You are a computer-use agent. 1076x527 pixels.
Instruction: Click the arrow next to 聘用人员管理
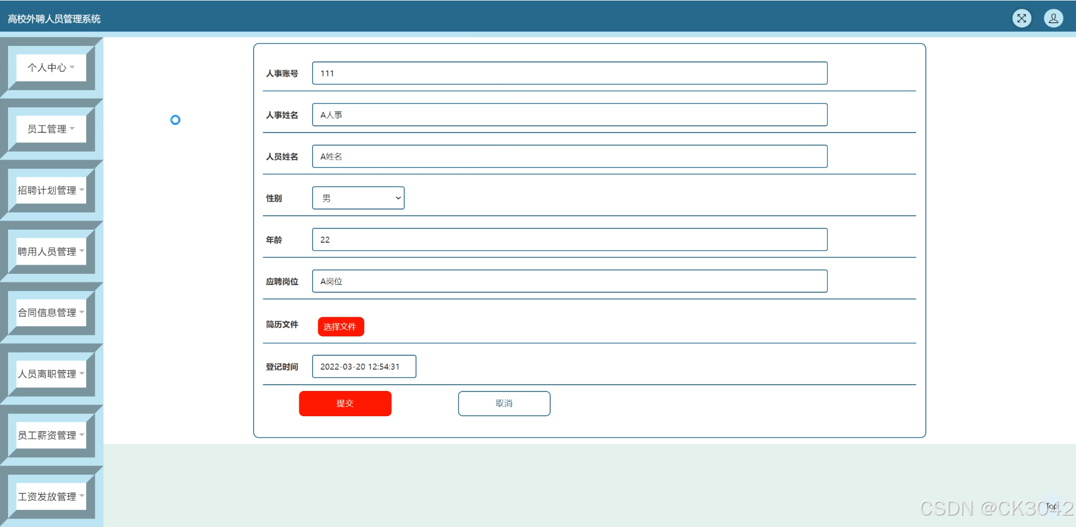click(82, 251)
